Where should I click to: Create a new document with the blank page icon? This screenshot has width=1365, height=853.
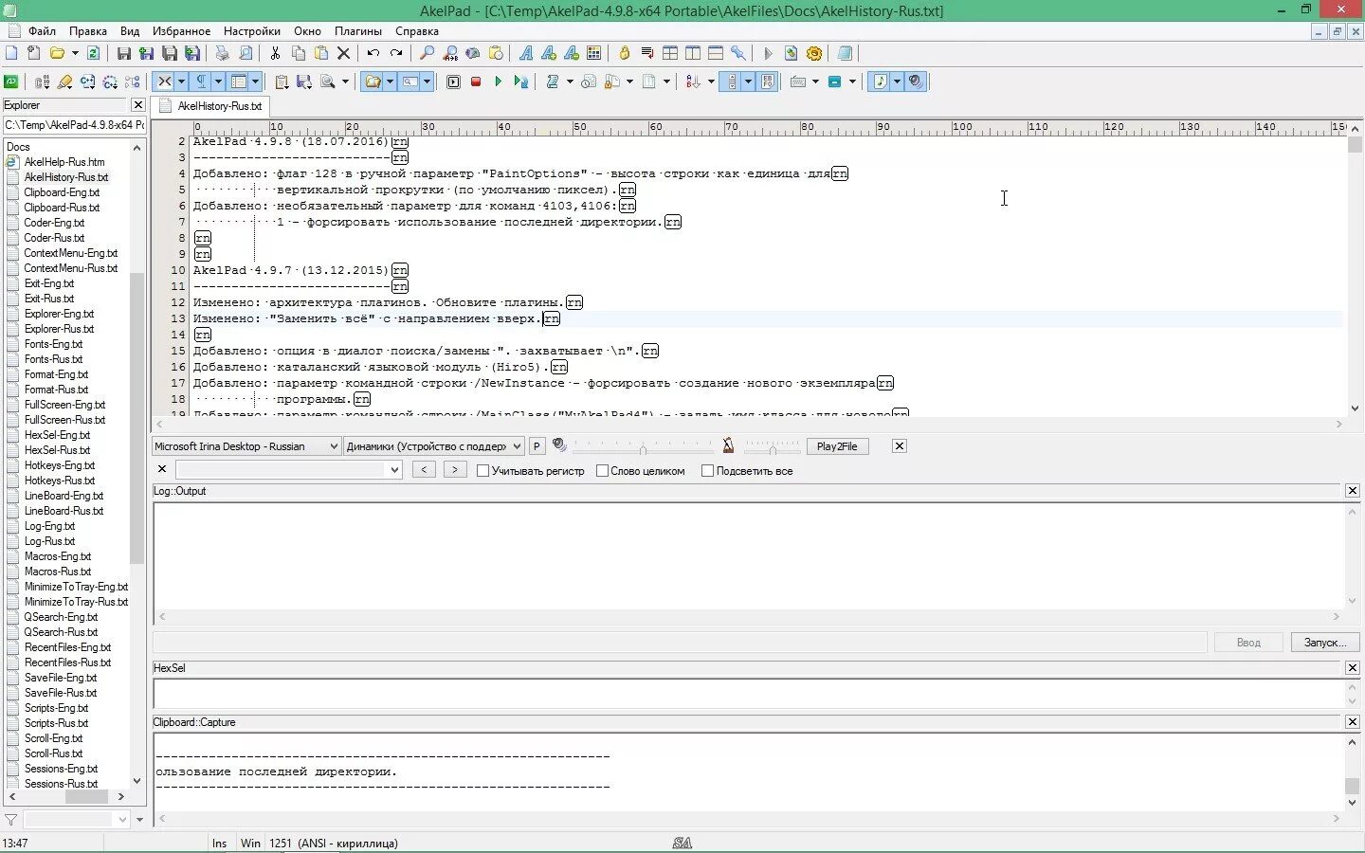tap(11, 53)
